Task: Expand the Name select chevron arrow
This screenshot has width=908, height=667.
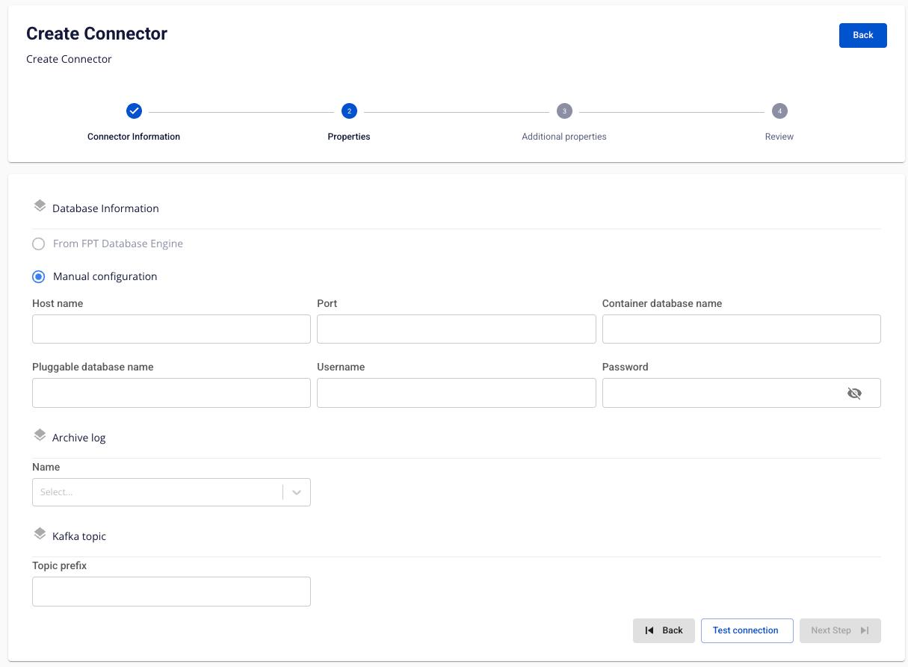Action: pyautogui.click(x=297, y=492)
